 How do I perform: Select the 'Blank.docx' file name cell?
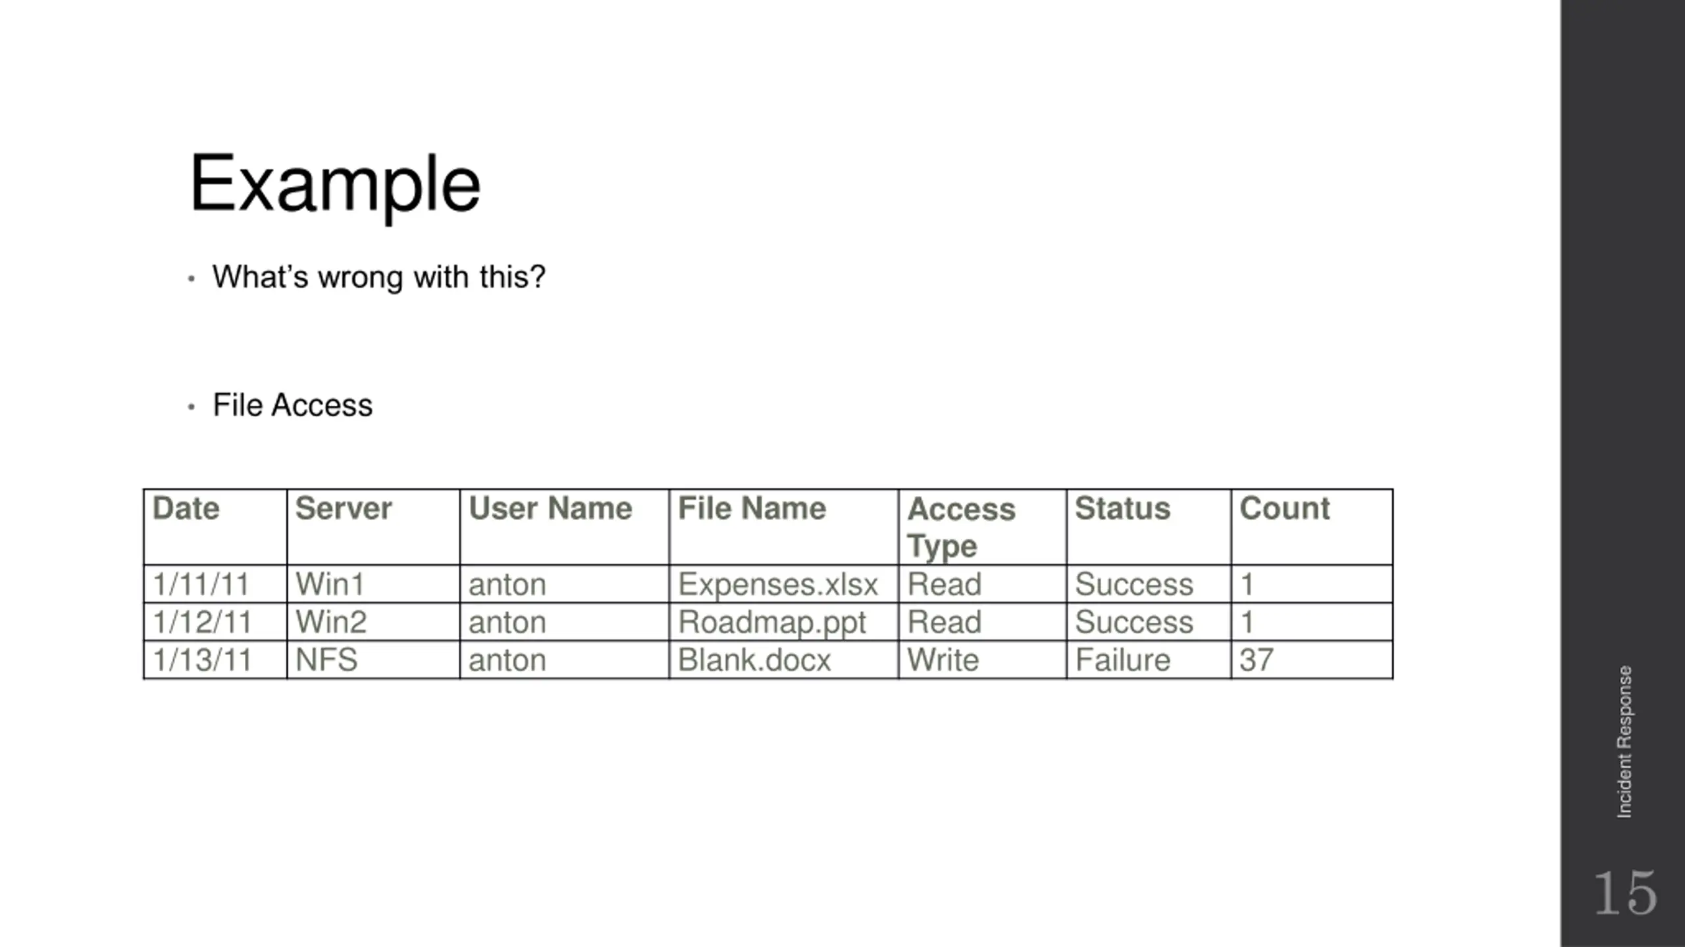click(784, 660)
